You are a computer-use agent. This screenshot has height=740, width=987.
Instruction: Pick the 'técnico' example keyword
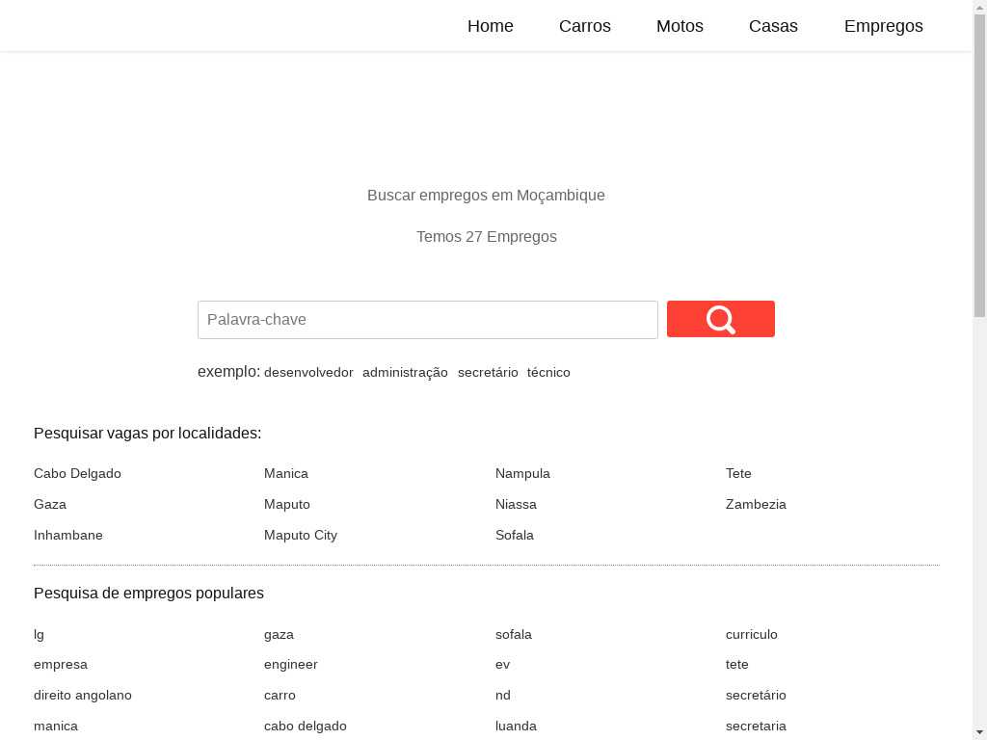click(548, 373)
